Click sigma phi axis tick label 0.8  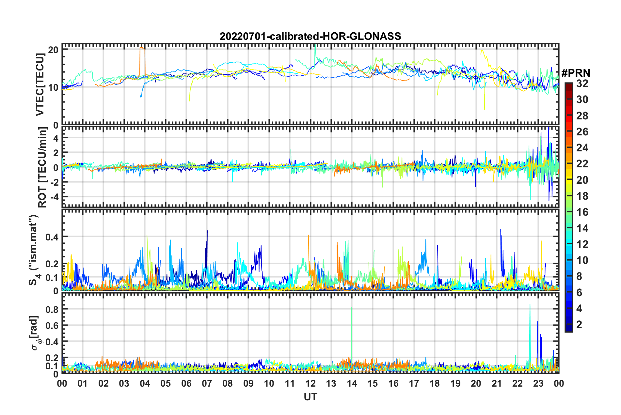click(52, 309)
